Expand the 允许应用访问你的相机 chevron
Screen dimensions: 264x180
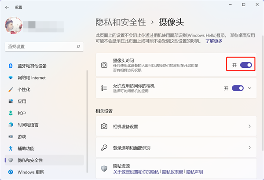click(x=250, y=88)
